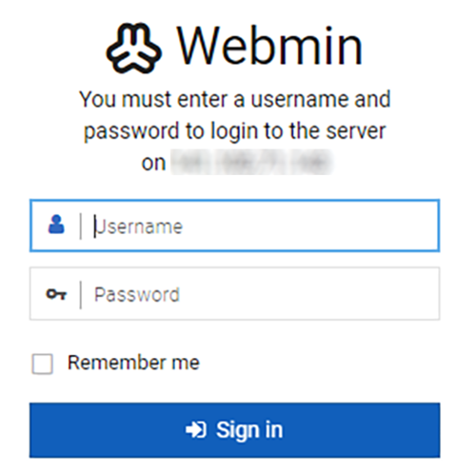The height and width of the screenshot is (473, 476).
Task: Tick the Remember me checkbox
Action: tap(43, 364)
